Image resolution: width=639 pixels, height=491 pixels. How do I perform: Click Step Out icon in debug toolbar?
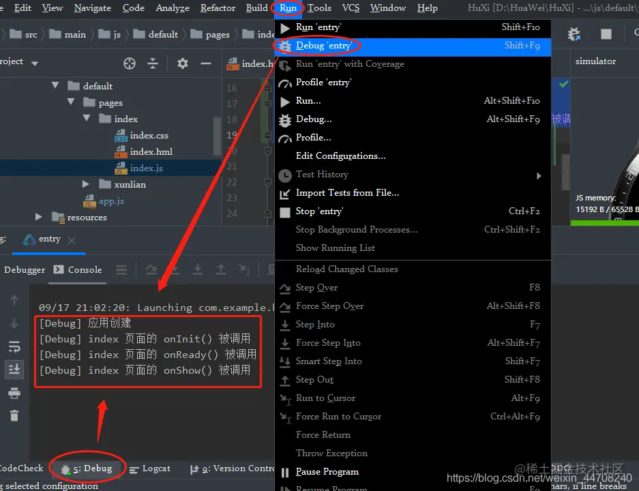pos(220,269)
